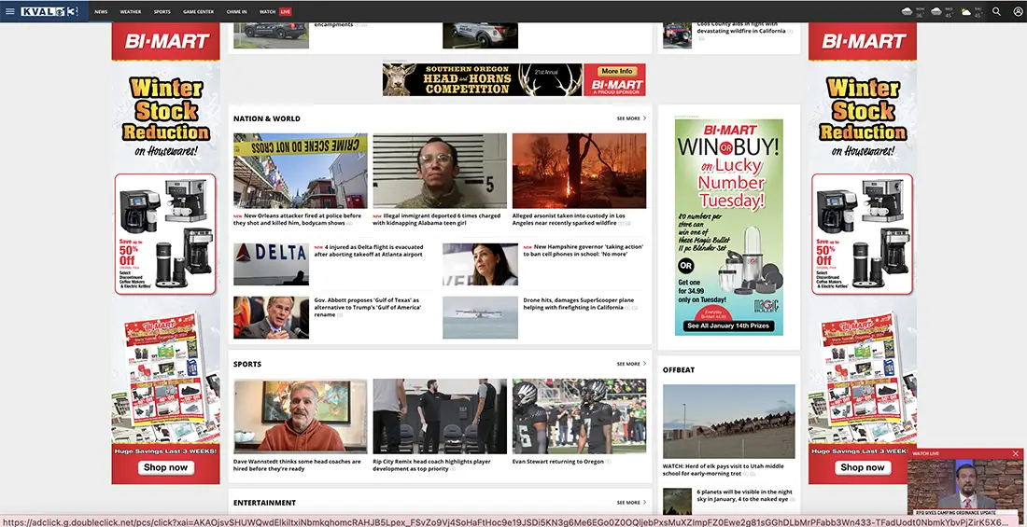The width and height of the screenshot is (1027, 527).
Task: Click the Dave Wannstedt thumbnail
Action: pos(301,416)
